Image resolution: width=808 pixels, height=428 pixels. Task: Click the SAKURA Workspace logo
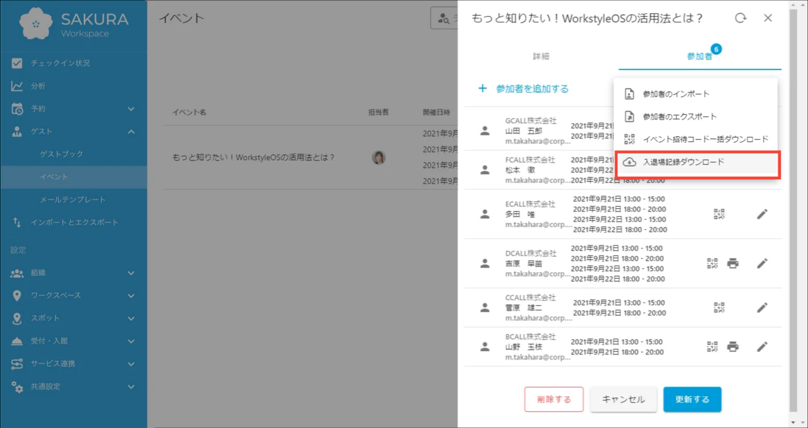pyautogui.click(x=74, y=24)
